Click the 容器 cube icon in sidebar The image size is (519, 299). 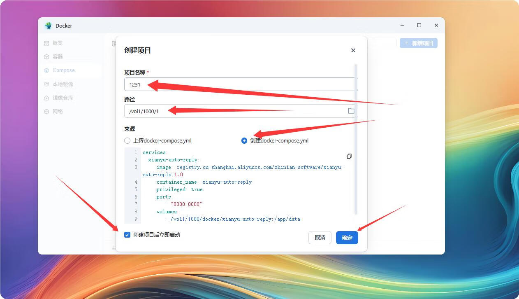46,57
